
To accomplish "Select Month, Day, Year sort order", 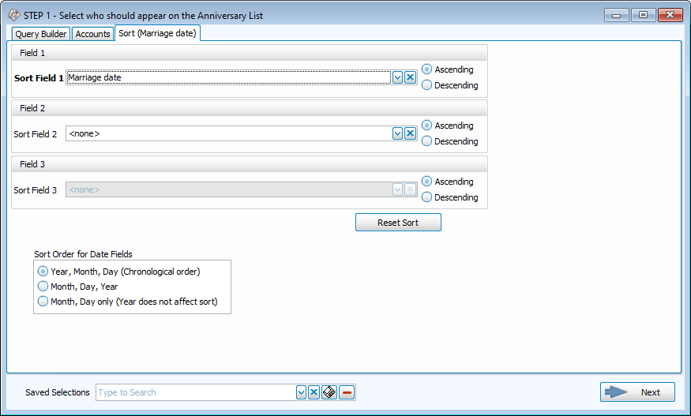I will tap(43, 287).
